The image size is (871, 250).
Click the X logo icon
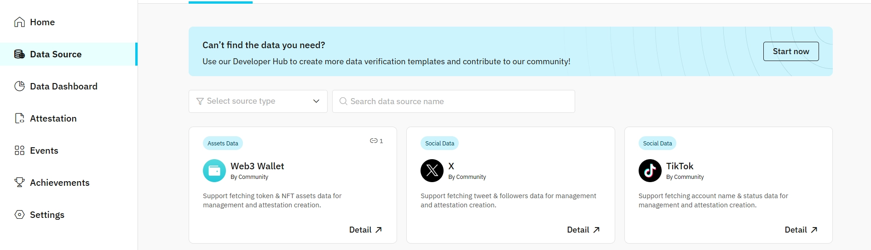432,171
